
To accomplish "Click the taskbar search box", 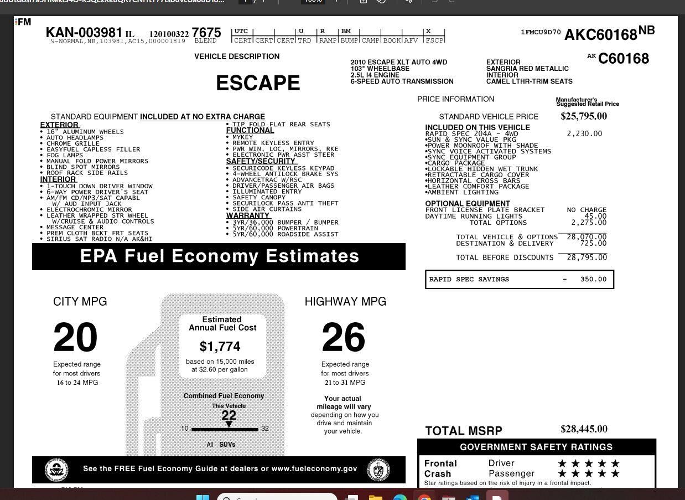I will tap(277, 497).
